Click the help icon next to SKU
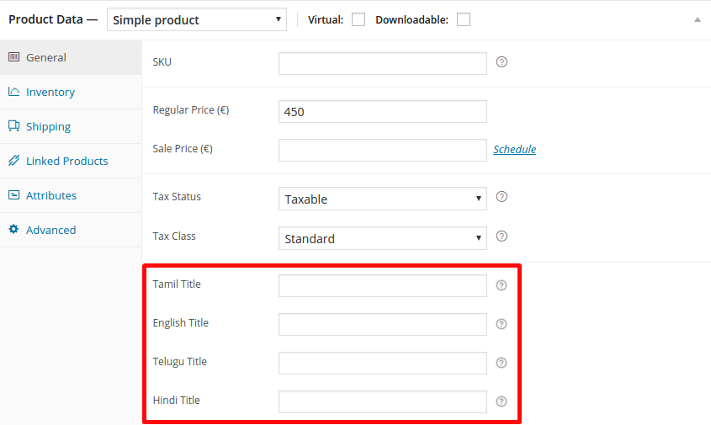 [x=501, y=62]
